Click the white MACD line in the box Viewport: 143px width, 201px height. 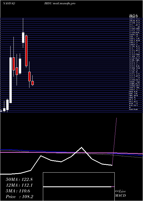coord(77,187)
